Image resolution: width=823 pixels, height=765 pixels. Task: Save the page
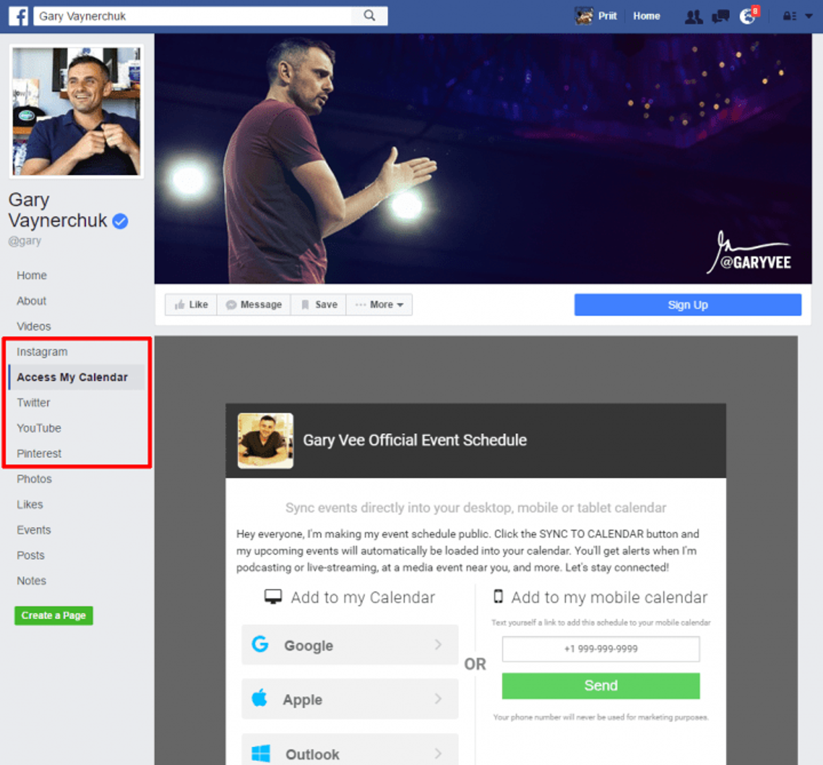318,304
